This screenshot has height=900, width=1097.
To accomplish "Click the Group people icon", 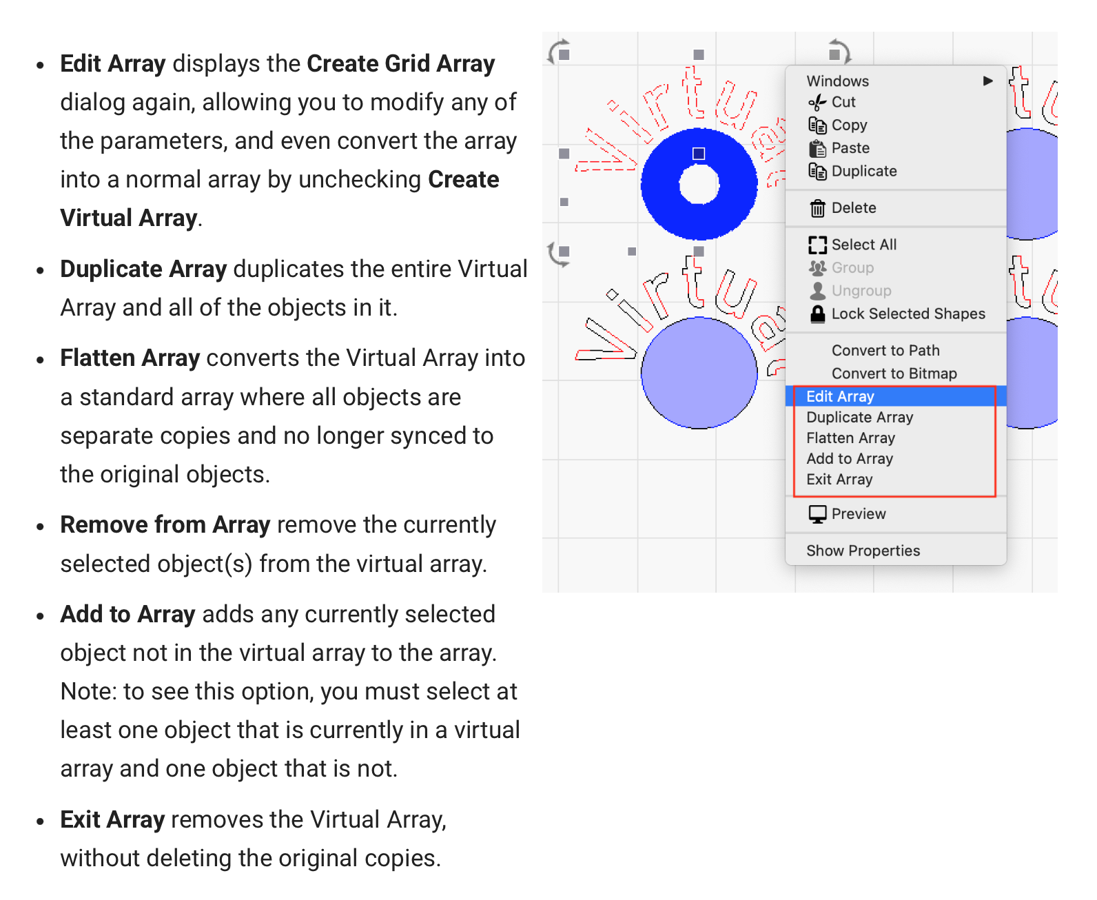I will [817, 267].
